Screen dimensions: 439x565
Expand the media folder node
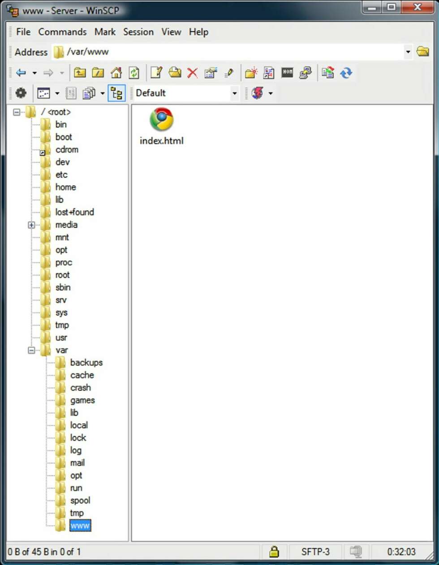31,225
